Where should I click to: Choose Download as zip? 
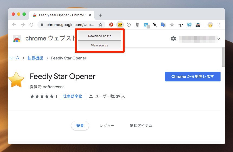[100, 36]
